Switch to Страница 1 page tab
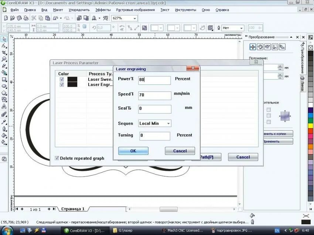 tap(73, 209)
